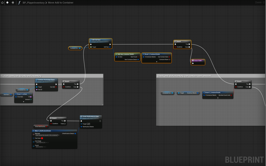The width and height of the screenshot is (266, 166).
Task: Click the SGK Item Container Details node icon
Action: [x=116, y=54]
